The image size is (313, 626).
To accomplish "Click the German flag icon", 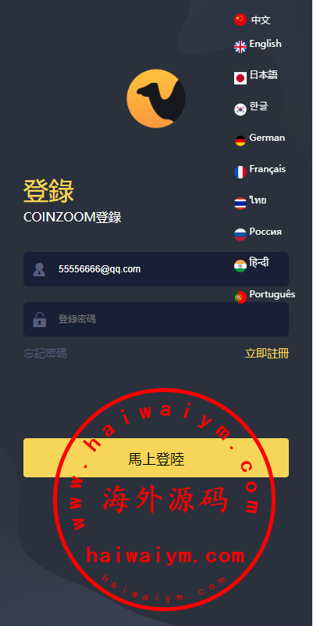I will (240, 141).
